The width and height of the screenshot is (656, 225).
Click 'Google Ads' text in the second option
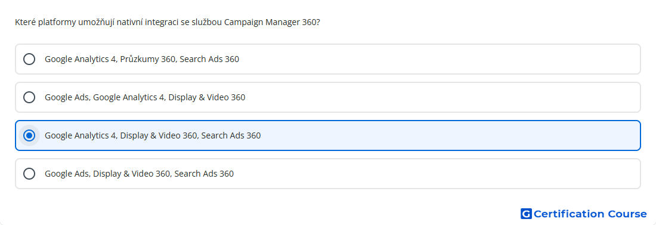[67, 97]
